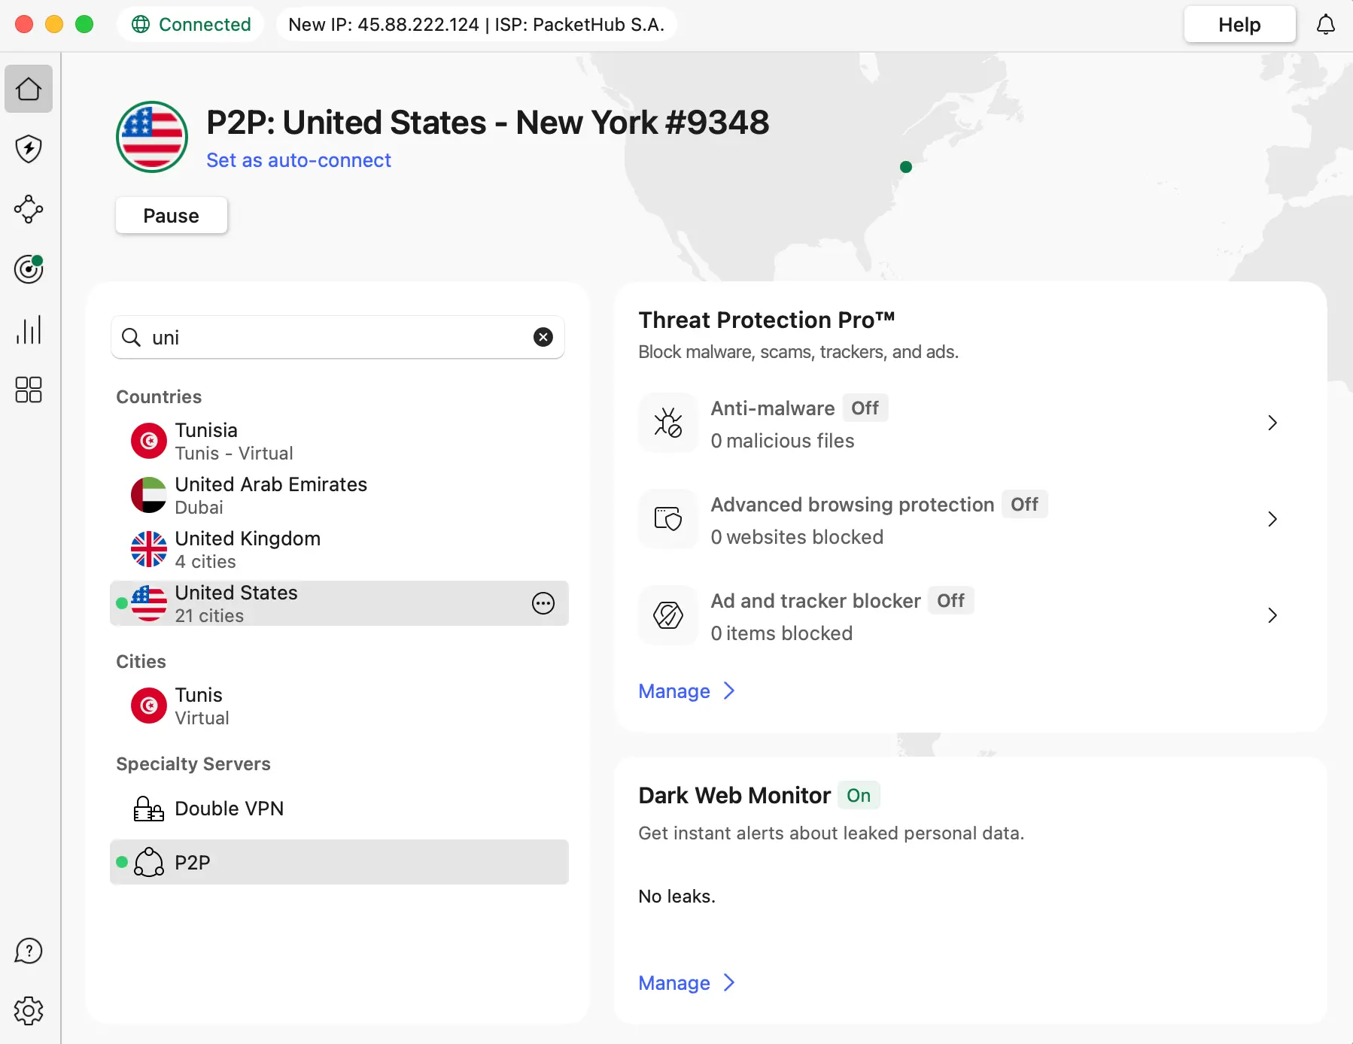Screen dimensions: 1353x1044
Task: Expand Advanced browsing protection chevron
Action: pos(1272,519)
